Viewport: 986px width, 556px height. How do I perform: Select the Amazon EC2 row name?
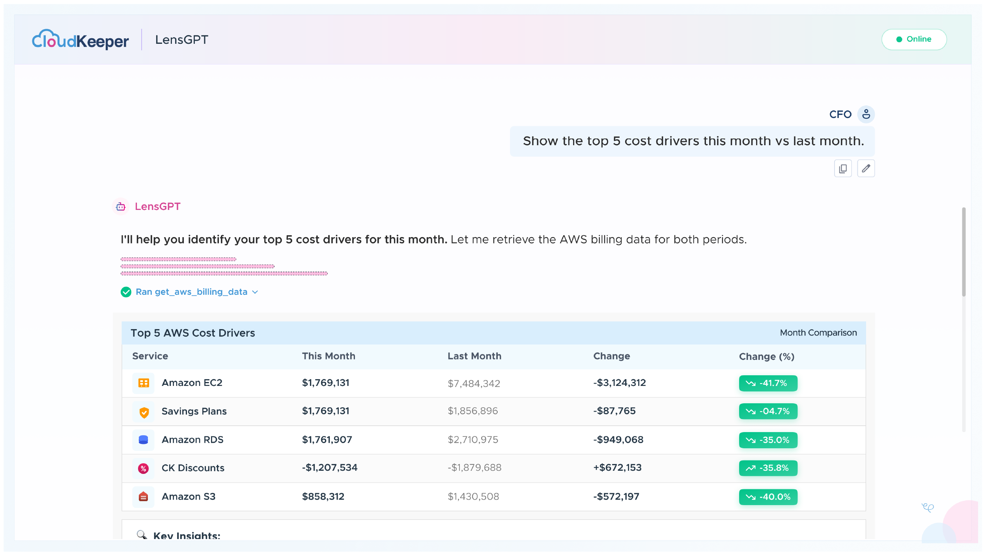point(192,383)
